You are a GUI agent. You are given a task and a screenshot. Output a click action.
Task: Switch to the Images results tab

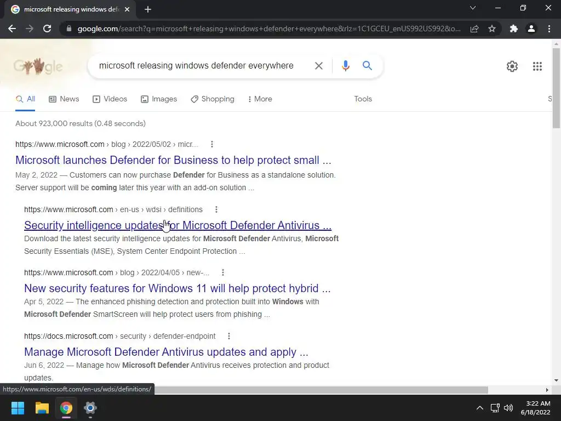(x=159, y=99)
